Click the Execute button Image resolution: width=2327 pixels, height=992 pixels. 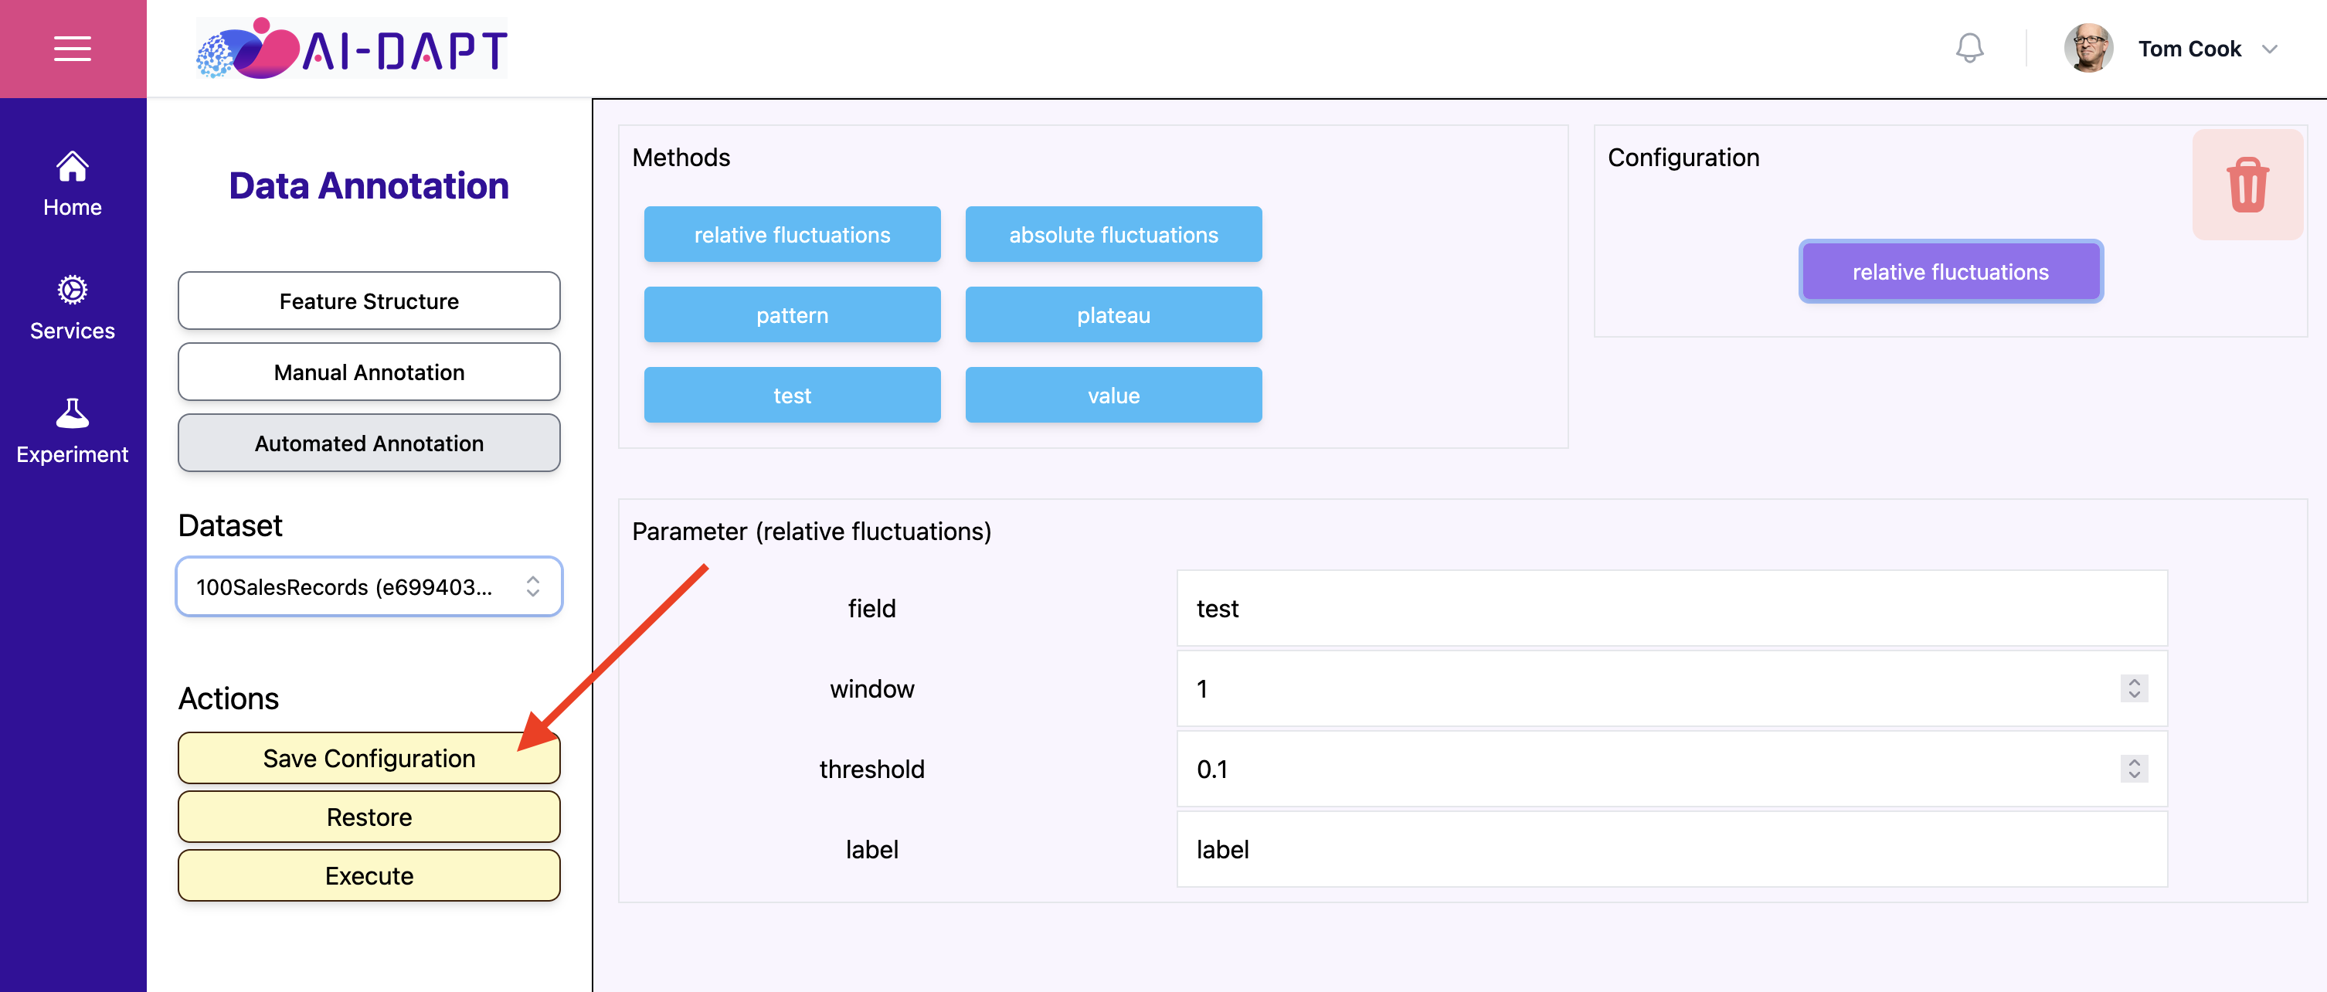coord(369,875)
